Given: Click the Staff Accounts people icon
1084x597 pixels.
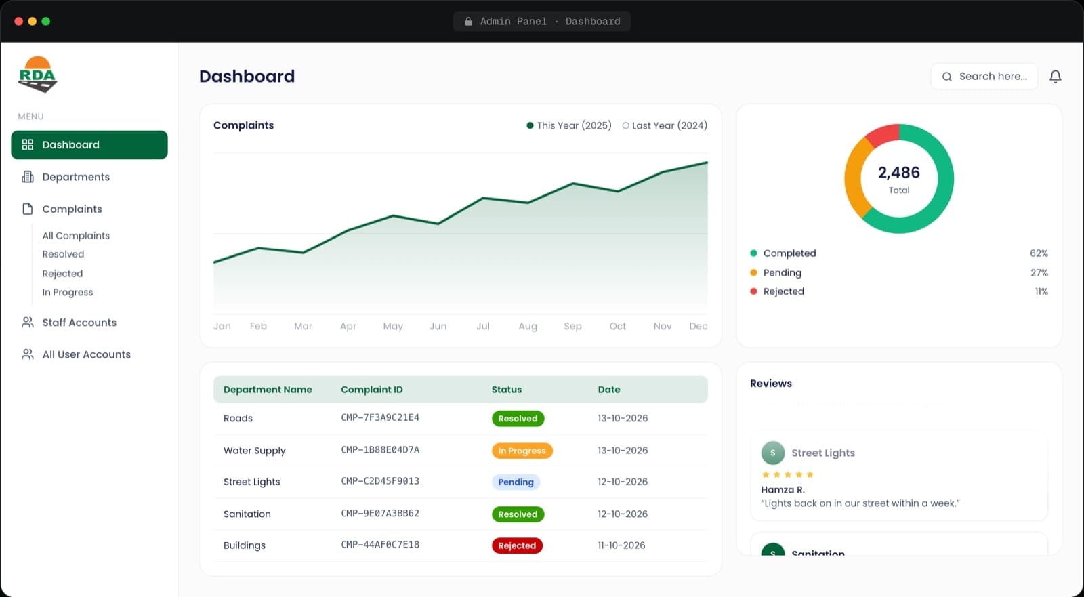Looking at the screenshot, I should pyautogui.click(x=28, y=323).
